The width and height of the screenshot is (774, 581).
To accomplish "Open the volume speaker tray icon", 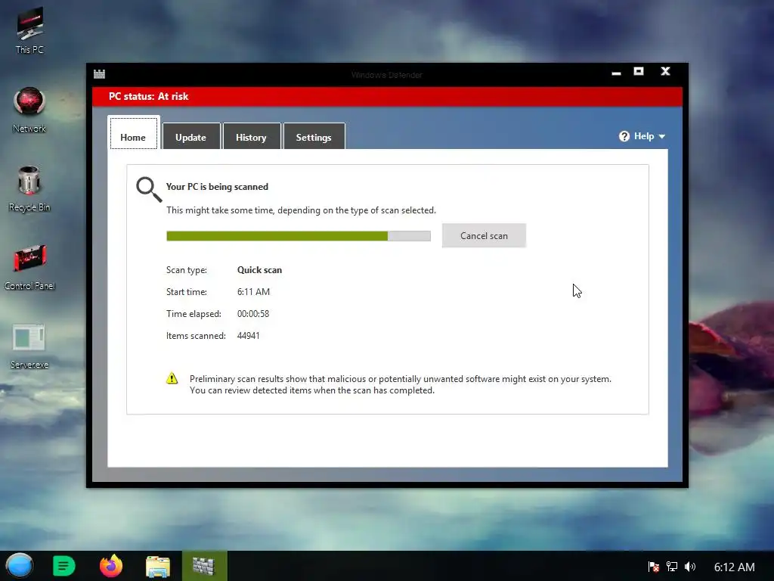I will pyautogui.click(x=690, y=567).
